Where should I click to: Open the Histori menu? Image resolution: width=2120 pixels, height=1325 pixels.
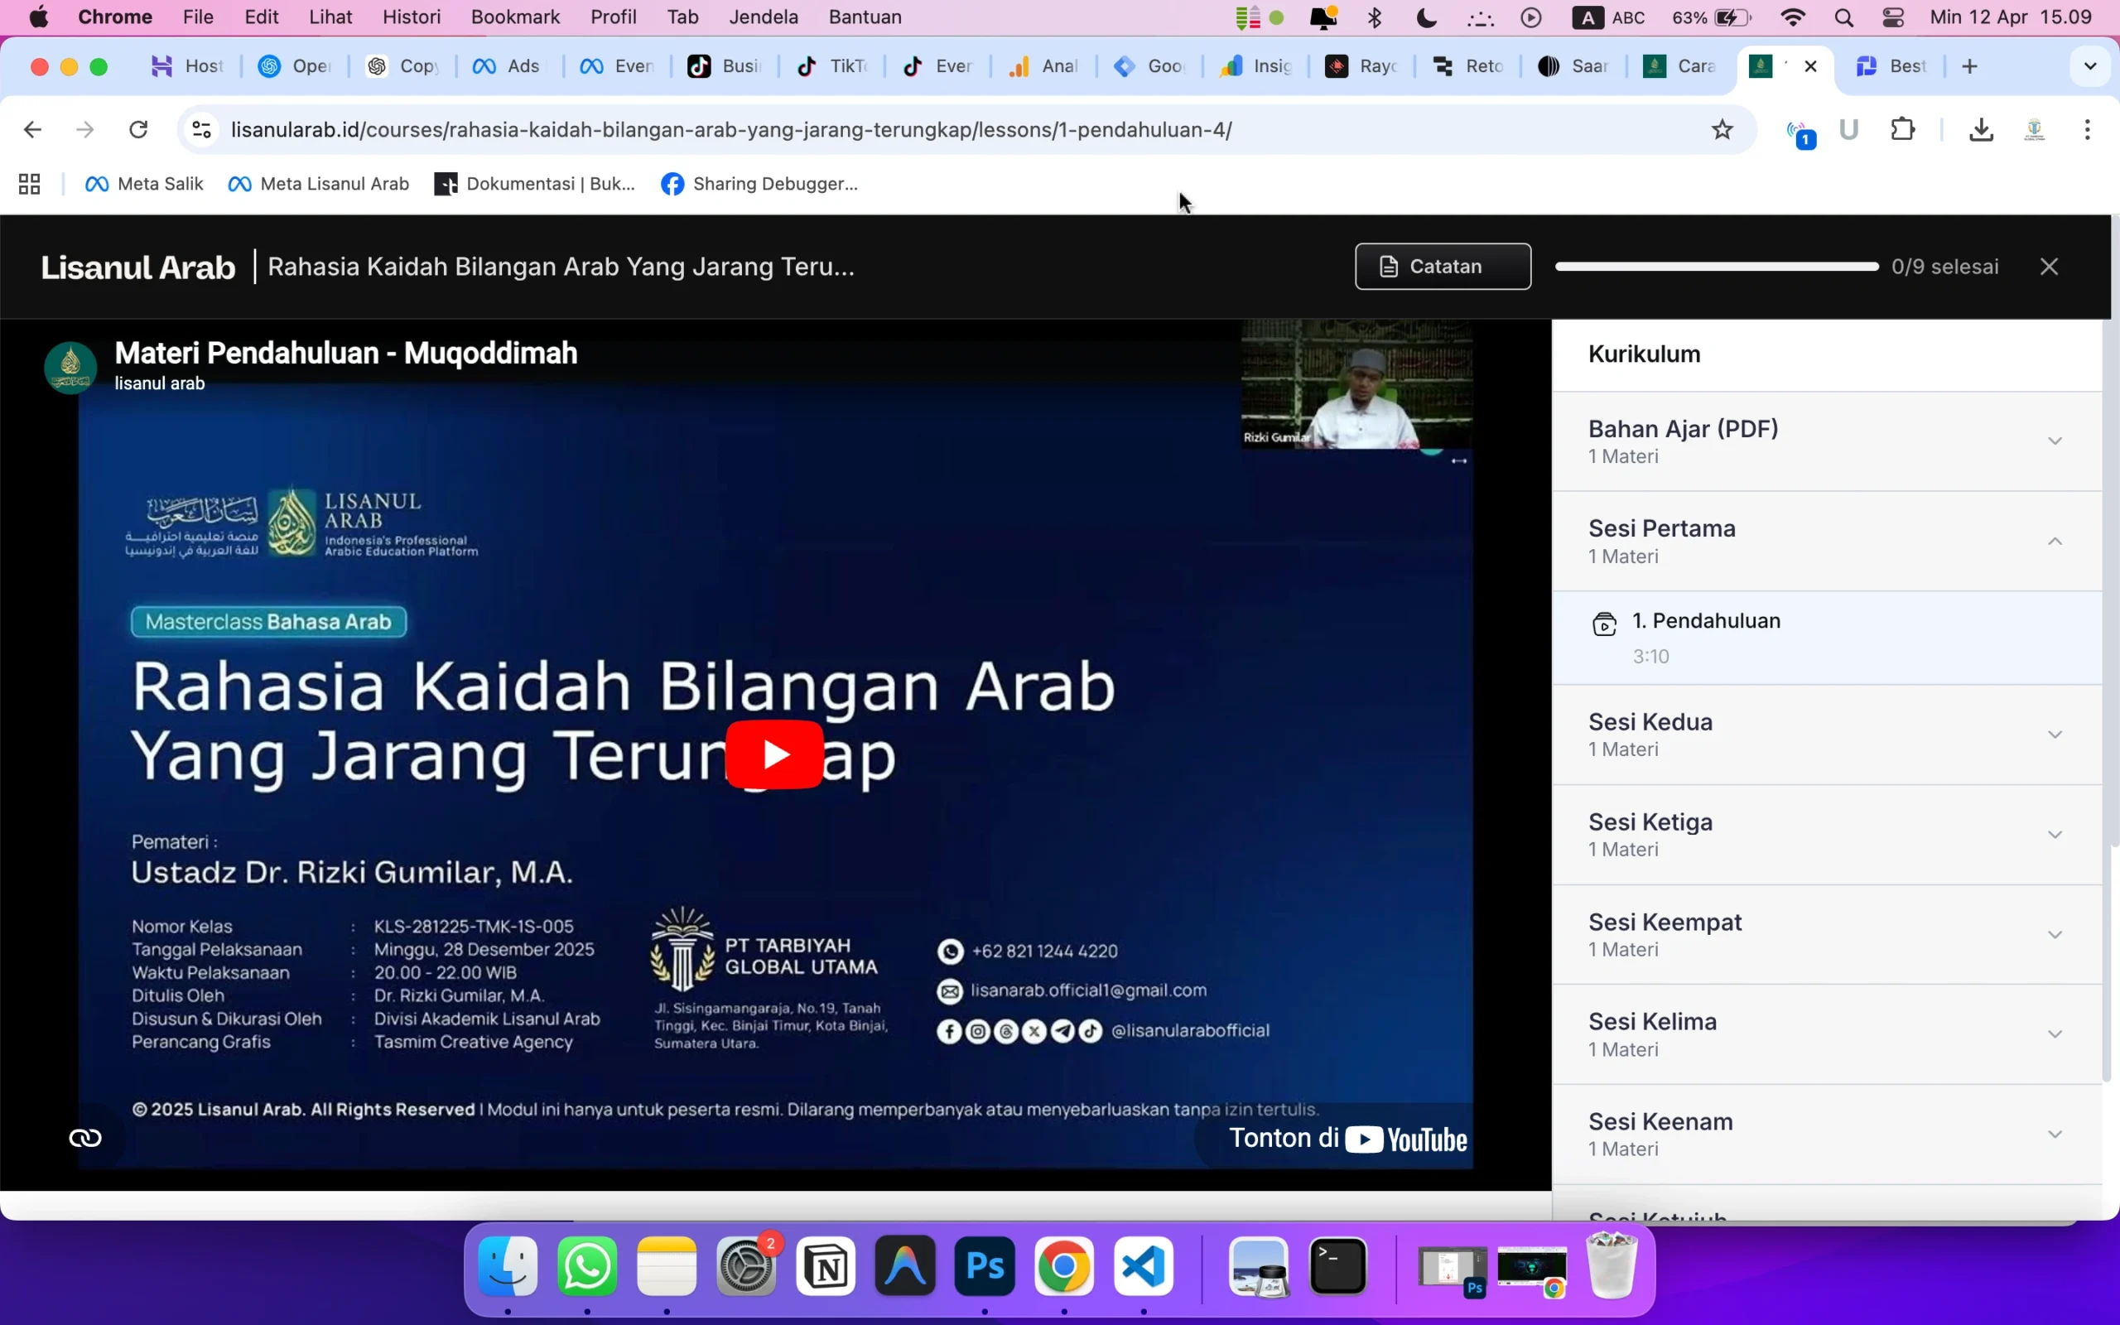coord(412,17)
